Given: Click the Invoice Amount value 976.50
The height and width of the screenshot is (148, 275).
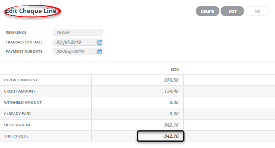Looking at the screenshot, I should [x=171, y=80].
